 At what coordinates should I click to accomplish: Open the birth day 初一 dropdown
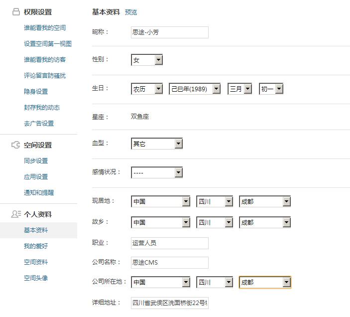271,89
